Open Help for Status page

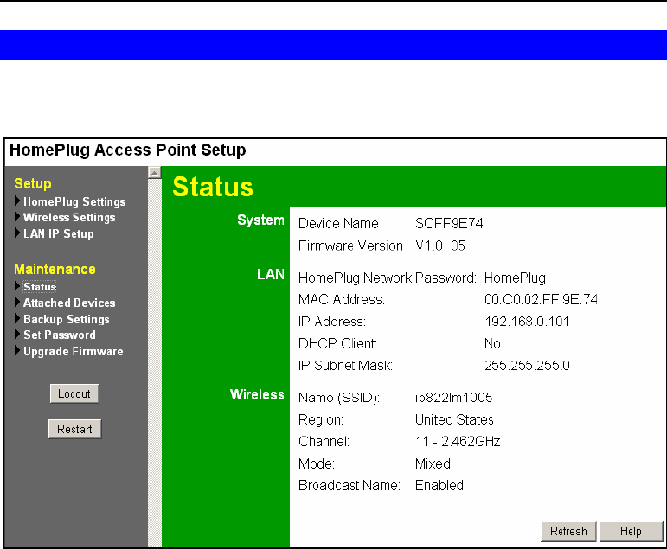pyautogui.click(x=632, y=532)
